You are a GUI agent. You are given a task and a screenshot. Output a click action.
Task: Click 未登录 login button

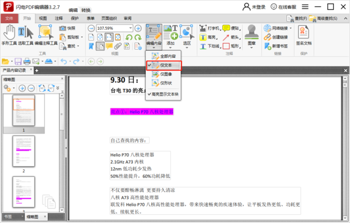pos(254,6)
